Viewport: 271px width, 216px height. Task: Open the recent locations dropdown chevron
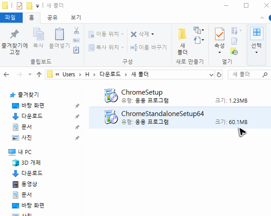tap(30, 75)
